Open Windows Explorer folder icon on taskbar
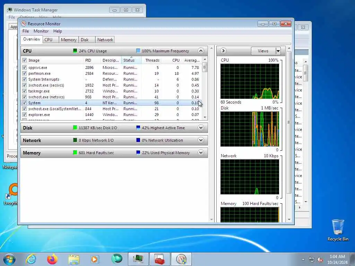 point(74,259)
